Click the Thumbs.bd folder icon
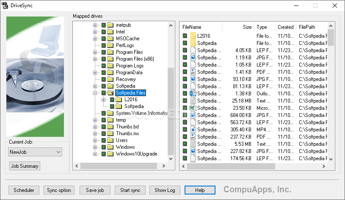This screenshot has height=200, width=345. click(x=110, y=127)
